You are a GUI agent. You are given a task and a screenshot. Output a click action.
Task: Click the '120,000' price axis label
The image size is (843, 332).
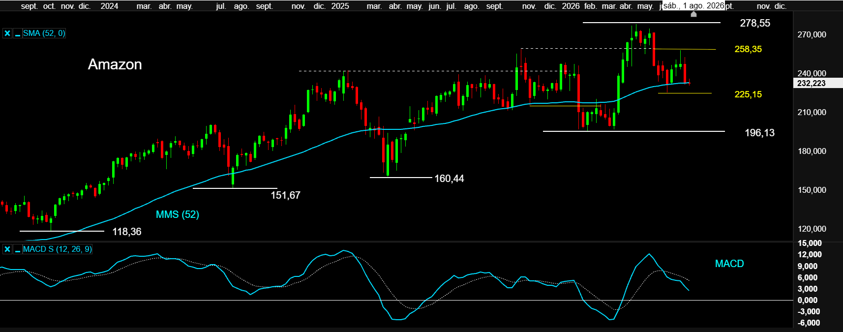(x=812, y=229)
